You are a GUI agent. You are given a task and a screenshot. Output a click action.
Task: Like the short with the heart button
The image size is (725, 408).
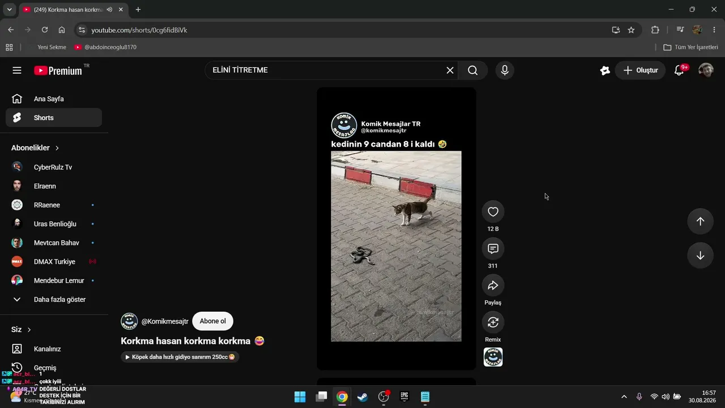493,211
